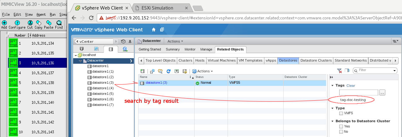Collapse the localhost tree node
Image resolution: width=402 pixels, height=137 pixels.
point(76,55)
